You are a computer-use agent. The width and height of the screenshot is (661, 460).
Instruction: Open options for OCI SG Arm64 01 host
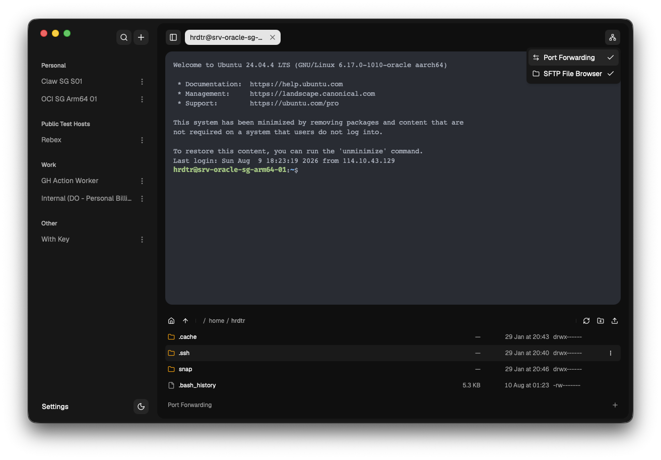click(x=142, y=99)
